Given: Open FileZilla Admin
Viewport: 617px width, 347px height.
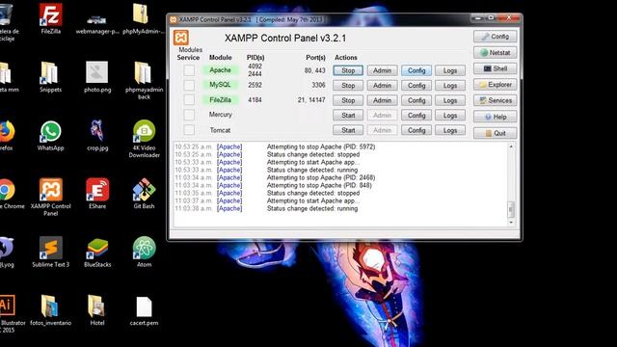Looking at the screenshot, I should [x=382, y=100].
